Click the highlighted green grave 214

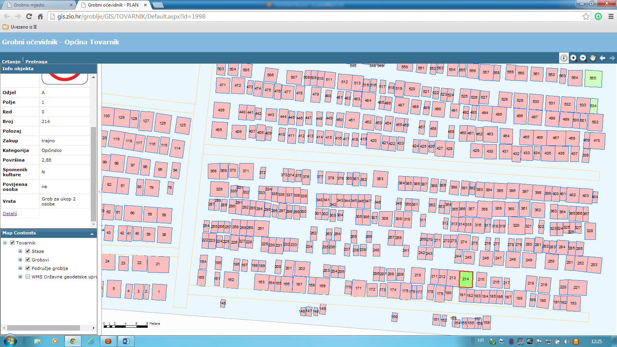[x=466, y=279]
